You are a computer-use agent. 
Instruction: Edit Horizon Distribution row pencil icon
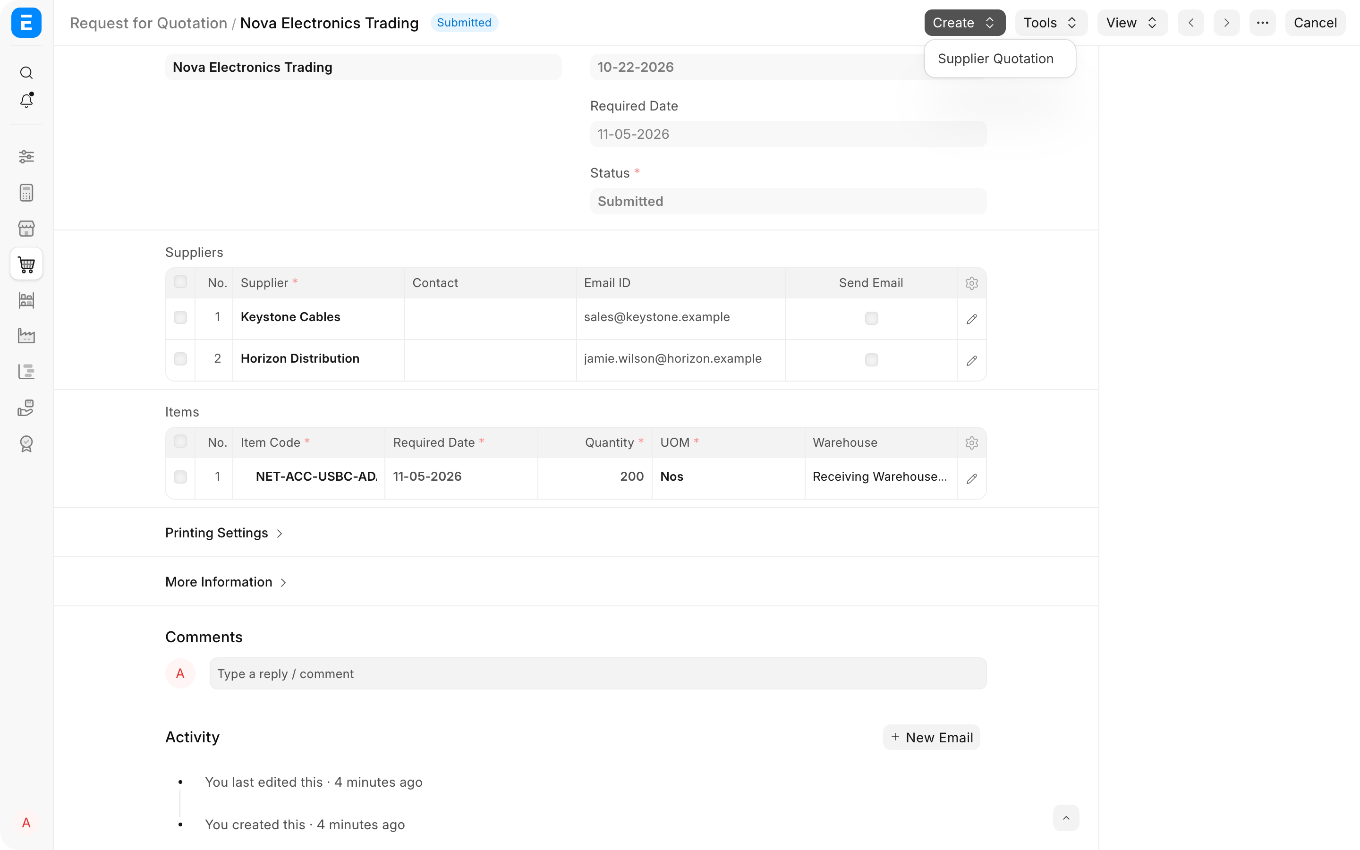[972, 361]
